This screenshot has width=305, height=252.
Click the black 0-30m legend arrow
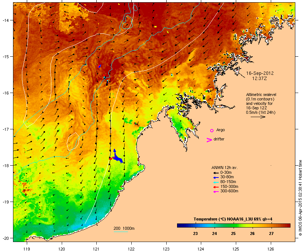coord(216,173)
